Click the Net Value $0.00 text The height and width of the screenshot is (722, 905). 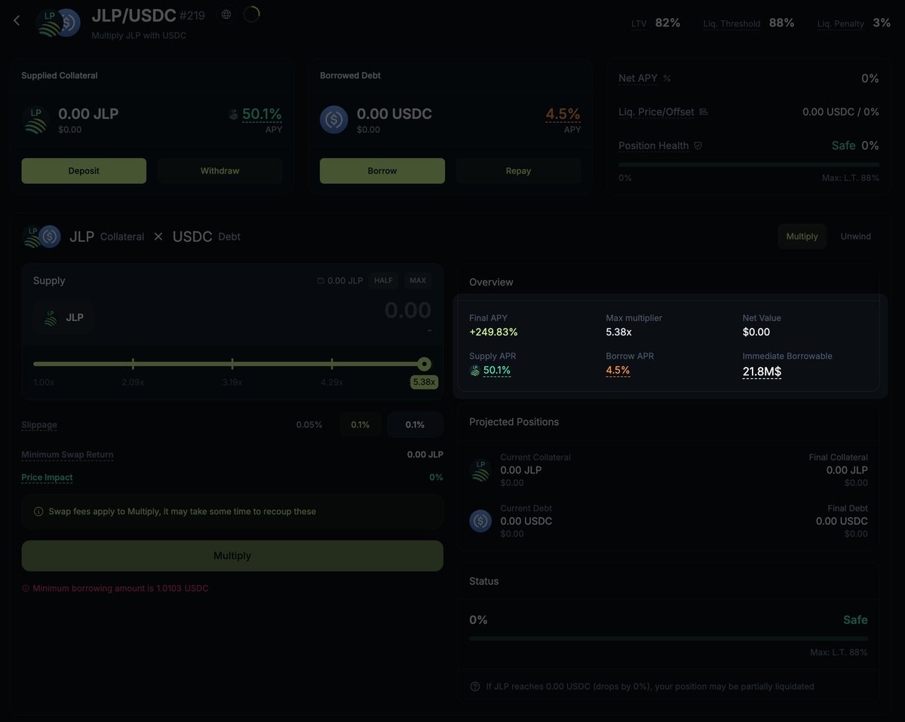756,332
